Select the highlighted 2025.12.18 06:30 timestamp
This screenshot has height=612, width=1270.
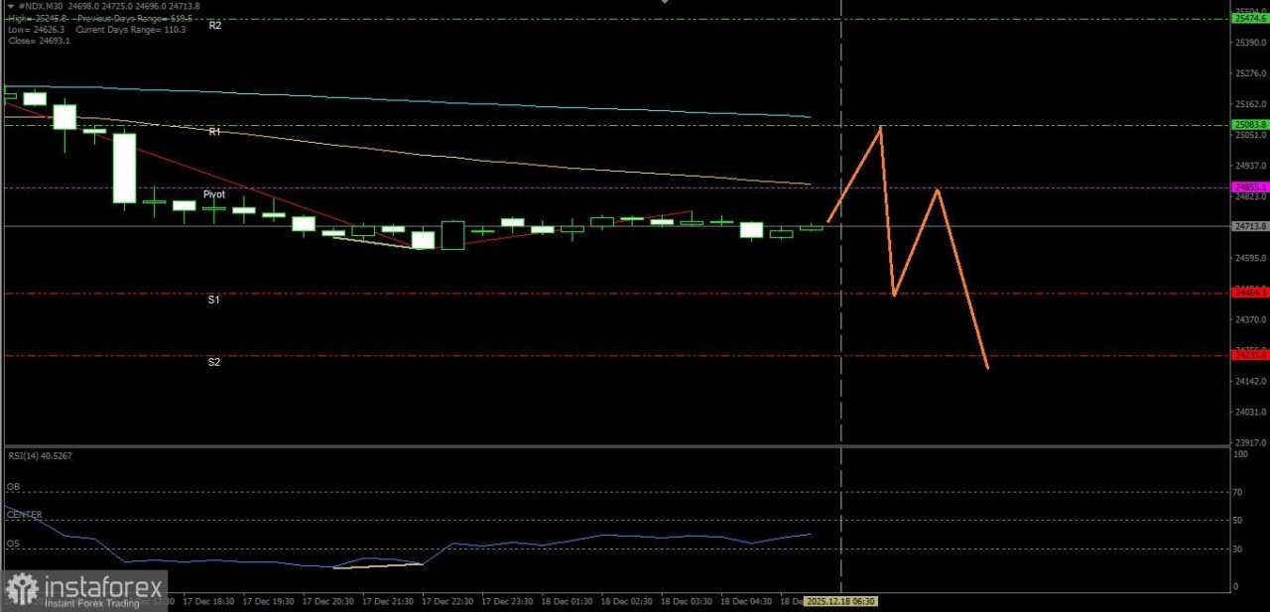point(840,601)
